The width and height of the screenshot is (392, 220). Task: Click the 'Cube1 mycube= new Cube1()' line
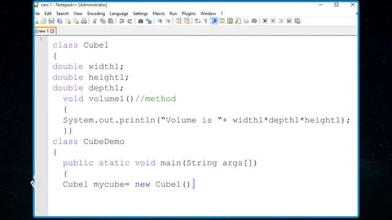[127, 185]
